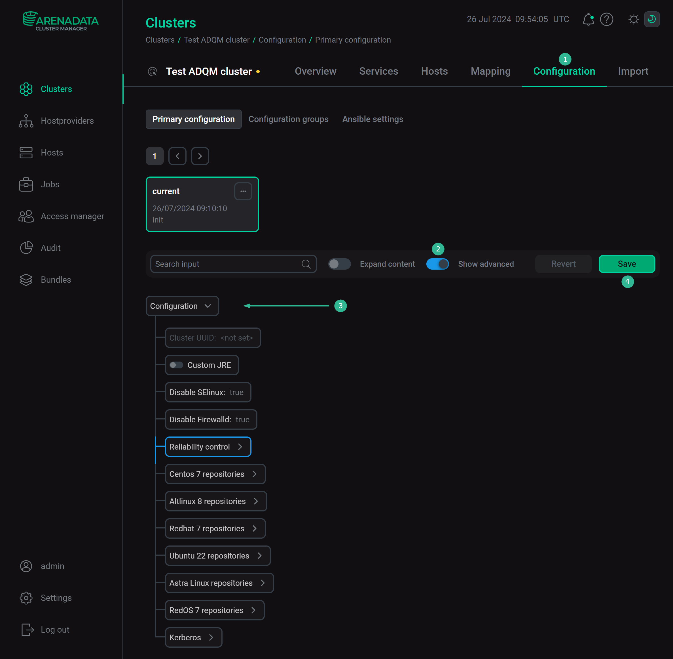Open Hostproviders icon in sidebar
Image resolution: width=673 pixels, height=659 pixels.
point(26,121)
